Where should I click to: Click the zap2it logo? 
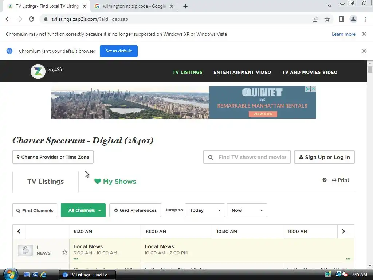(47, 71)
